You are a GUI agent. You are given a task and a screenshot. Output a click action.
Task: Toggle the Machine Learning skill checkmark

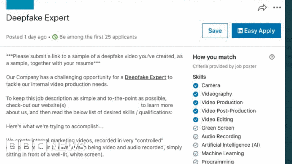196,154
